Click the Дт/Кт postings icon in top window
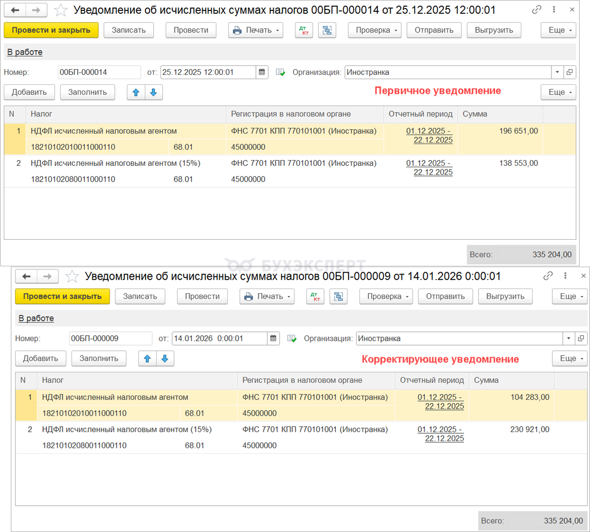The image size is (590, 532). click(304, 30)
